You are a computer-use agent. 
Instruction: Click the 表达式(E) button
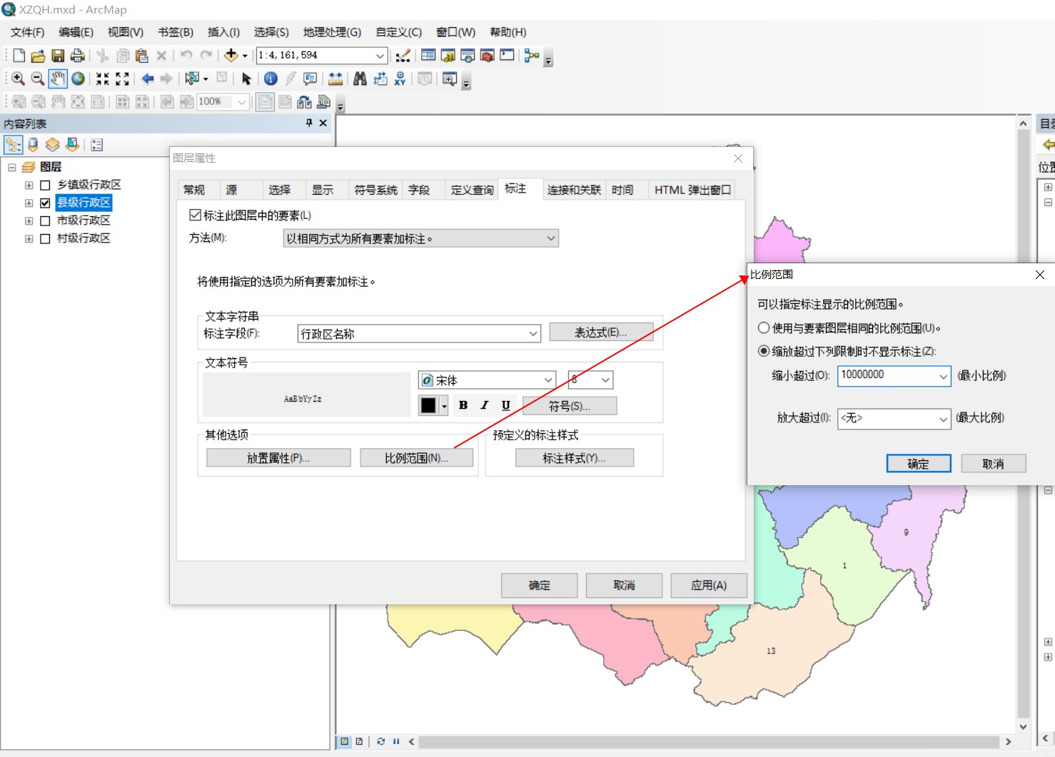coord(600,332)
